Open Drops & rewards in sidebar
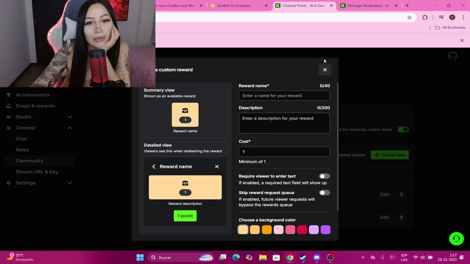The height and width of the screenshot is (264, 470). (35, 106)
